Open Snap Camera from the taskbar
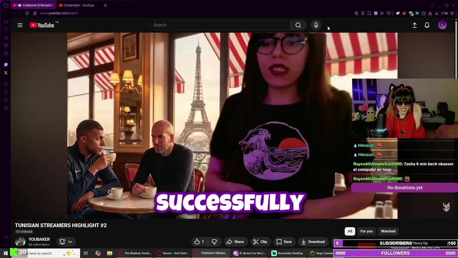The height and width of the screenshot is (258, 458). pyautogui.click(x=321, y=253)
